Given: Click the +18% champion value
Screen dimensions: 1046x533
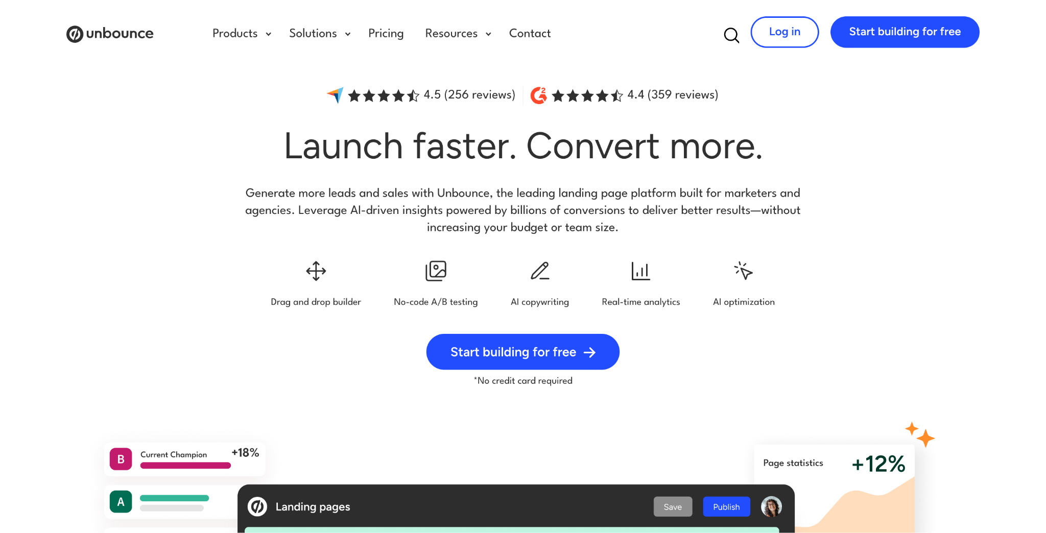Looking at the screenshot, I should [x=245, y=453].
